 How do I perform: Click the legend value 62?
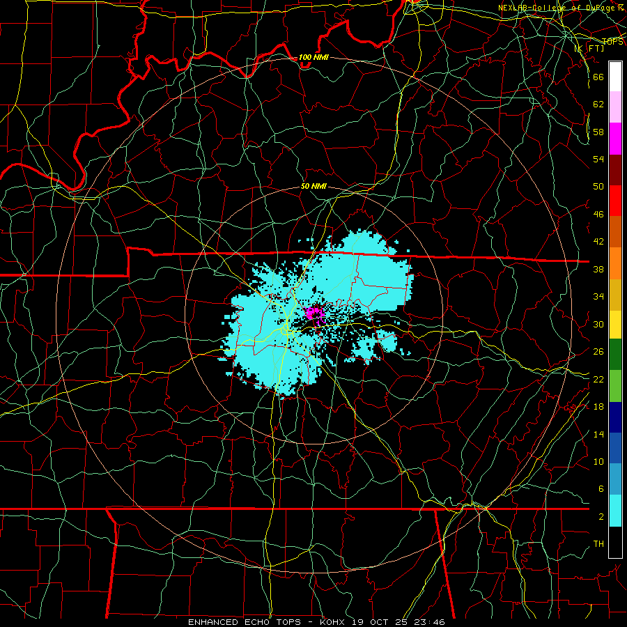(598, 104)
